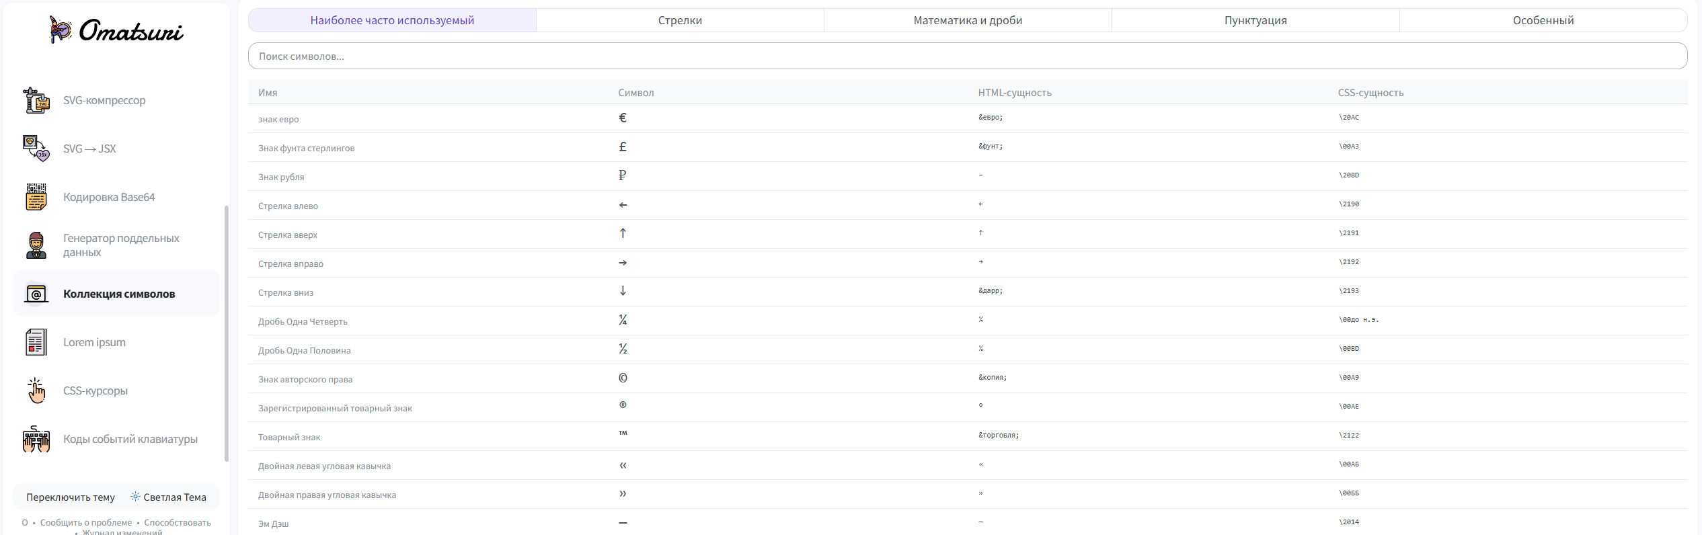
Task: Open the SVG → JSX converter icon
Action: coord(36,149)
